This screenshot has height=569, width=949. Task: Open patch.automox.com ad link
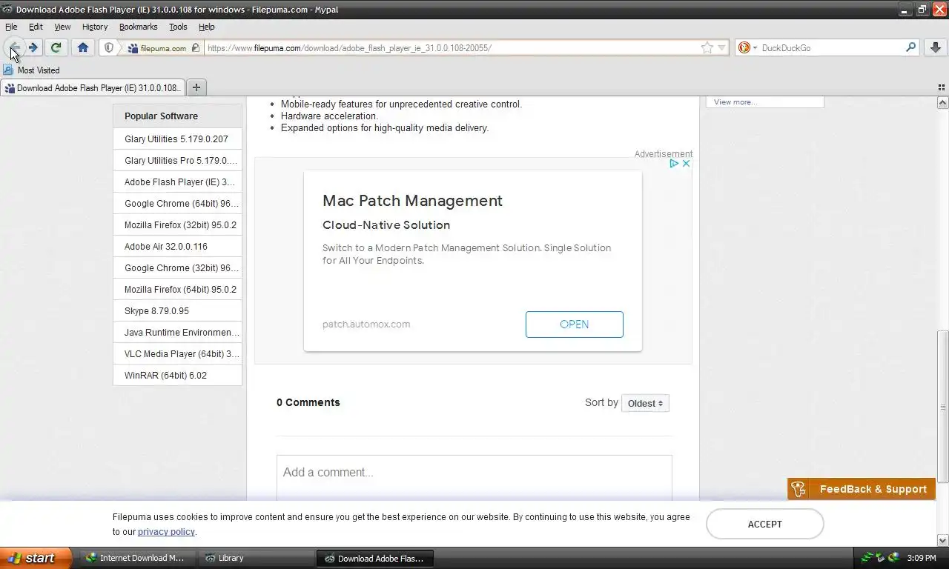tap(366, 325)
